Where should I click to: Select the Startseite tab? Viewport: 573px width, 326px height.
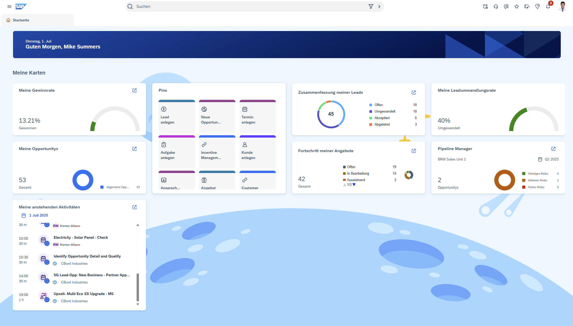[38, 20]
